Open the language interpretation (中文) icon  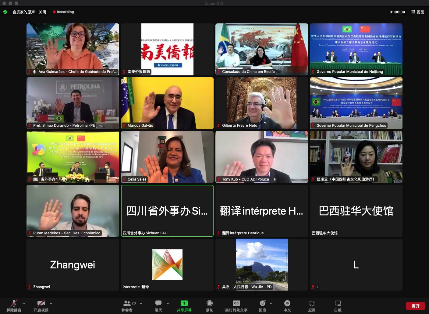coord(287,303)
